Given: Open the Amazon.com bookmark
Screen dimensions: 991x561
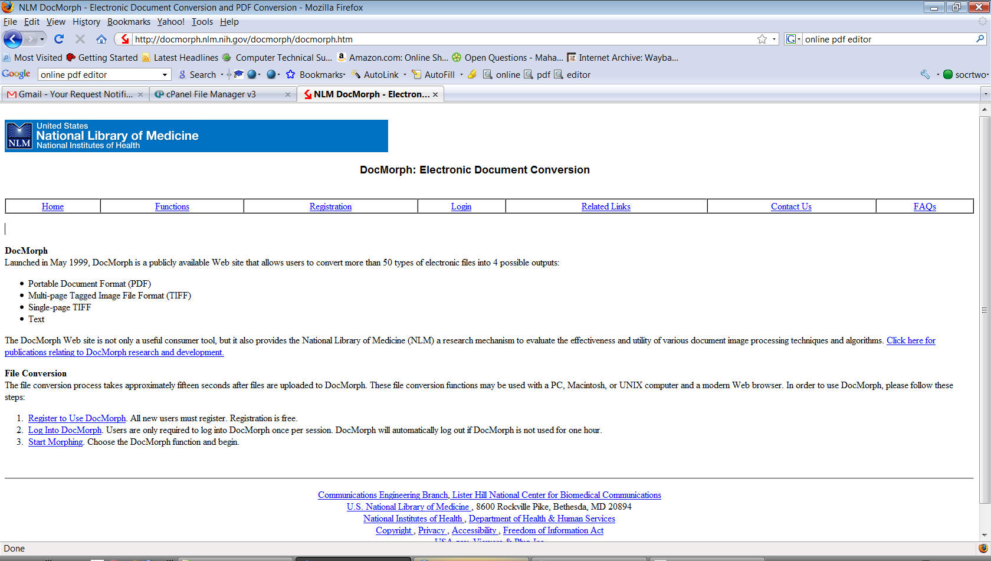Looking at the screenshot, I should point(392,57).
